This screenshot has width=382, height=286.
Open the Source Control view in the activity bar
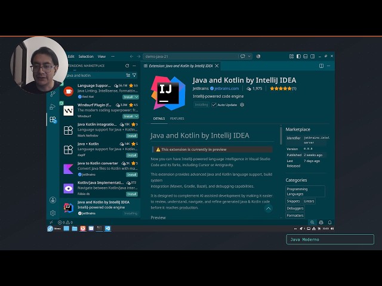click(x=53, y=94)
